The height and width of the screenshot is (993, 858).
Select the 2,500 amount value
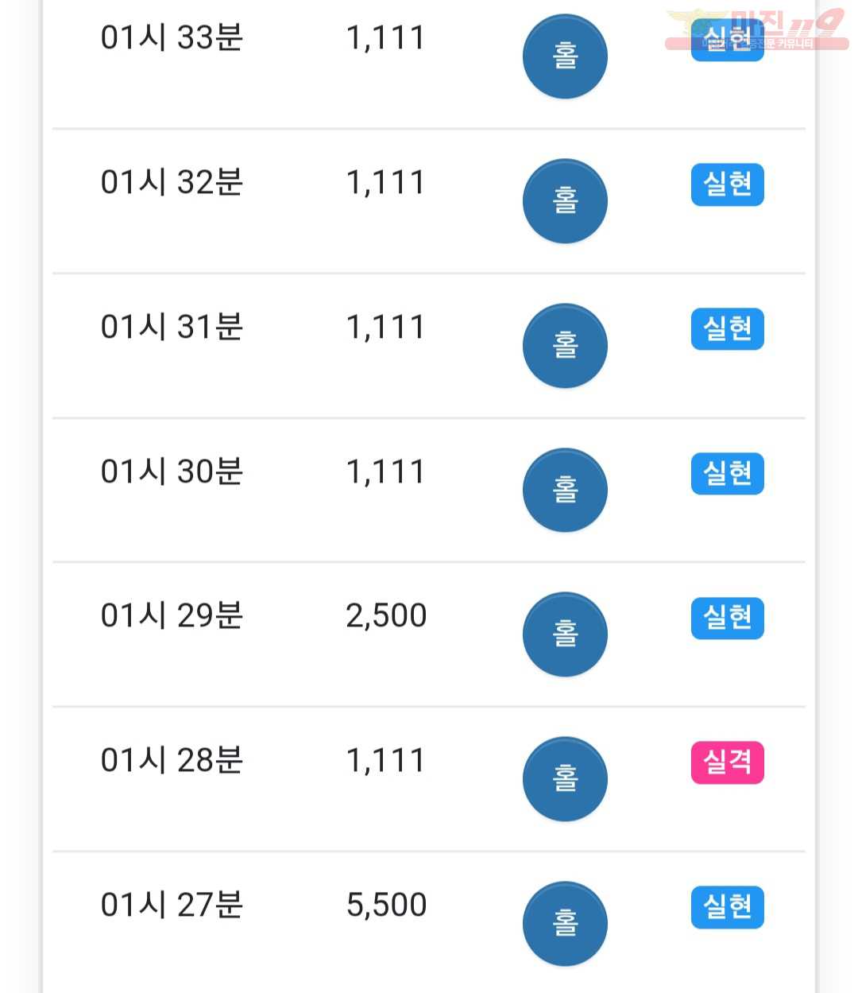(386, 616)
